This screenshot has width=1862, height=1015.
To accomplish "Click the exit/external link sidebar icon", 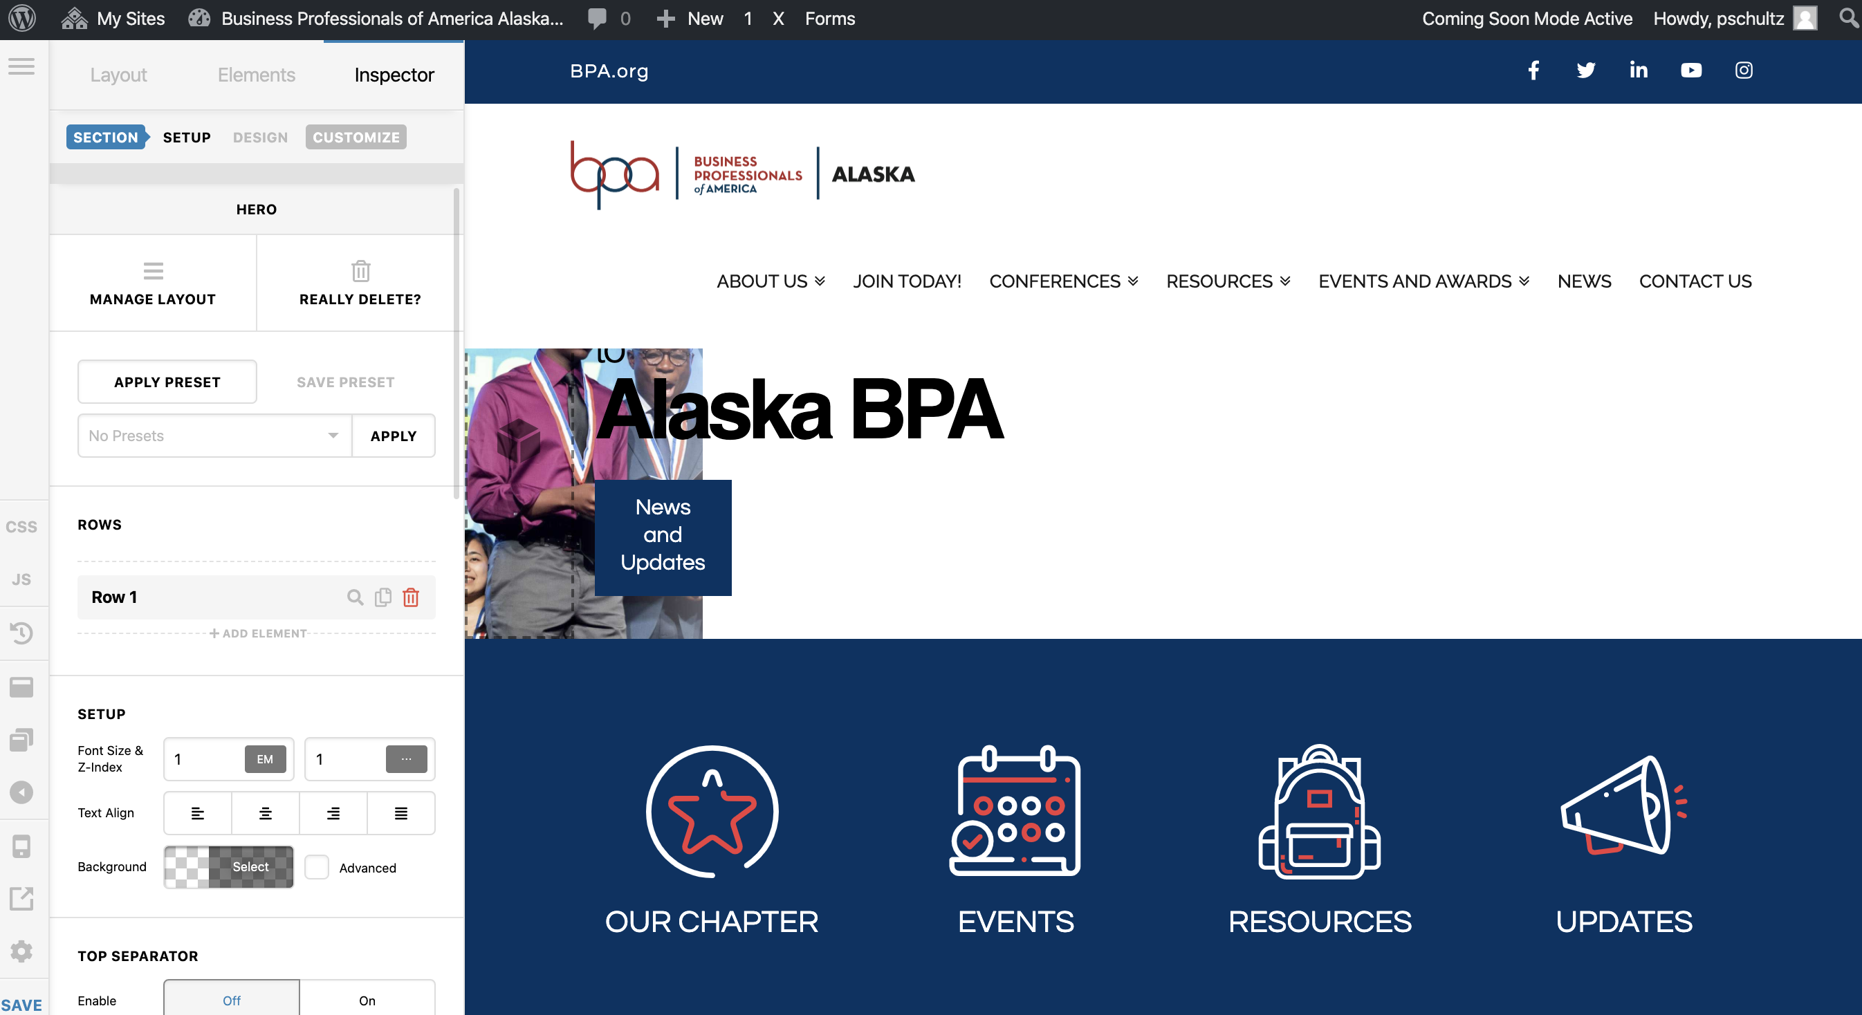I will 21,899.
